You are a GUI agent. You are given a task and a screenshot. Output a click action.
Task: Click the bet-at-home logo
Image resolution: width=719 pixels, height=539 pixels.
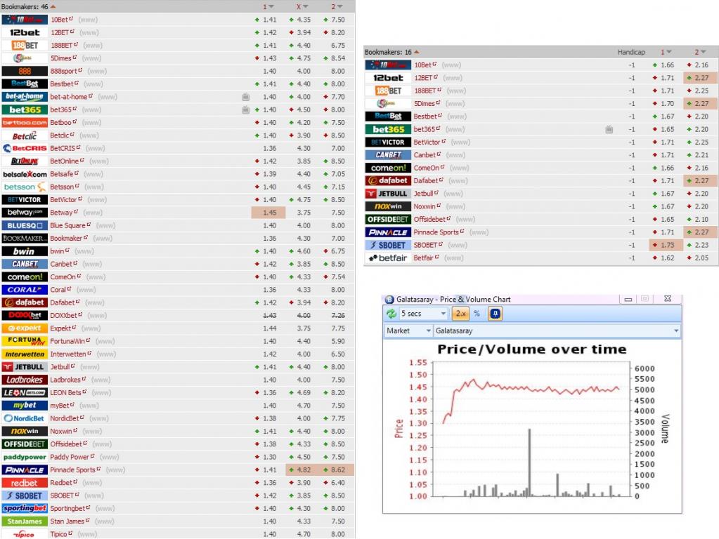(x=25, y=97)
